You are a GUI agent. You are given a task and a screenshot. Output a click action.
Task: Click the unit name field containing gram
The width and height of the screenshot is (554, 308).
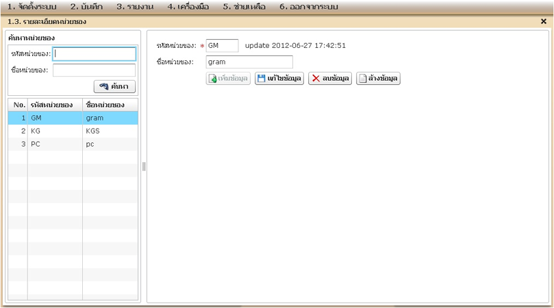point(249,62)
